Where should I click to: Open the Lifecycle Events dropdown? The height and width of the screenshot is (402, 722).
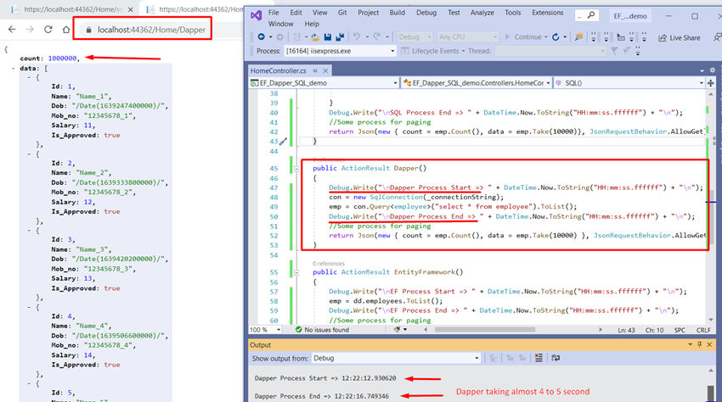click(433, 51)
